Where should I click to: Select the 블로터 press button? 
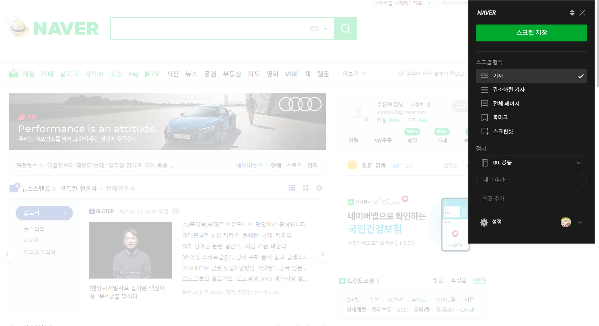(x=44, y=213)
